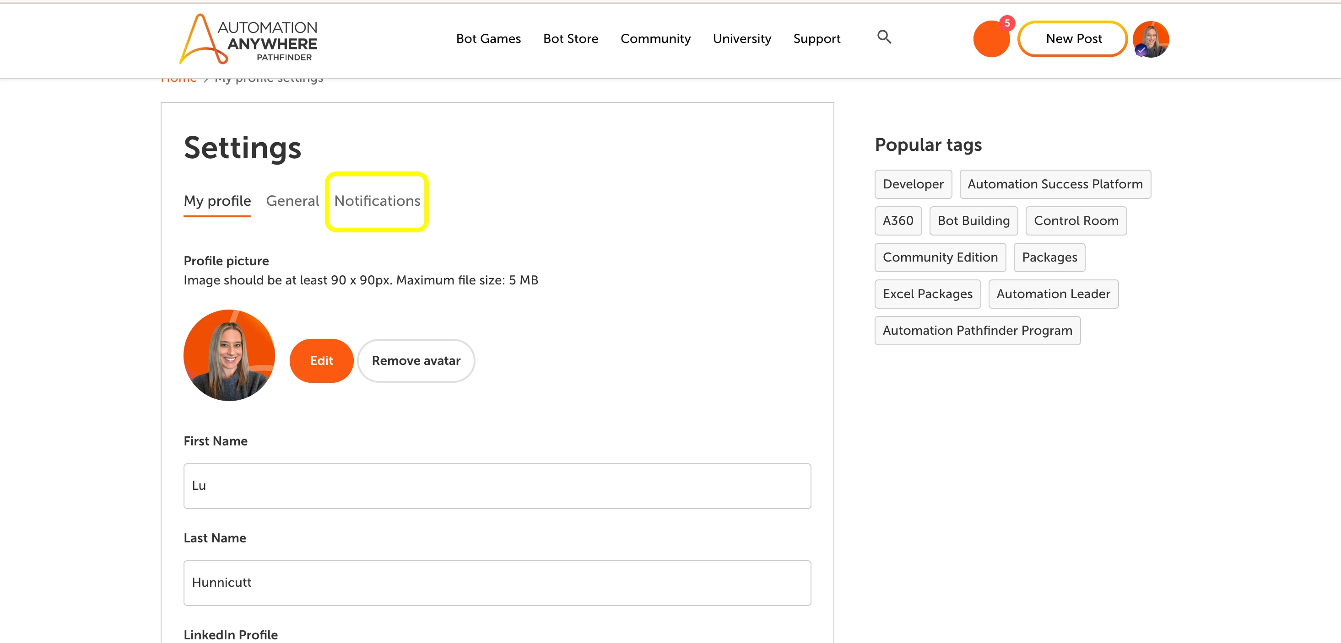This screenshot has width=1341, height=643.
Task: Click the search magnifier icon
Action: coord(884,37)
